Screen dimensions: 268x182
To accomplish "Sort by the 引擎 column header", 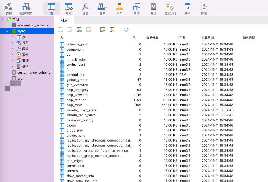I will pos(189,38).
